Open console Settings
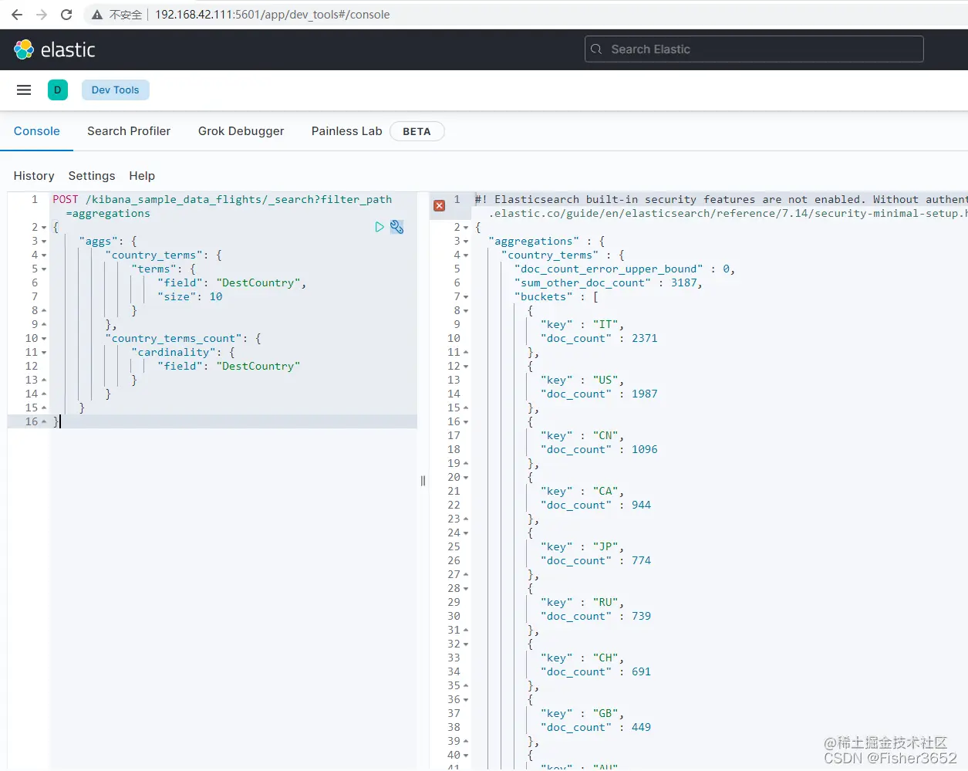 point(92,176)
